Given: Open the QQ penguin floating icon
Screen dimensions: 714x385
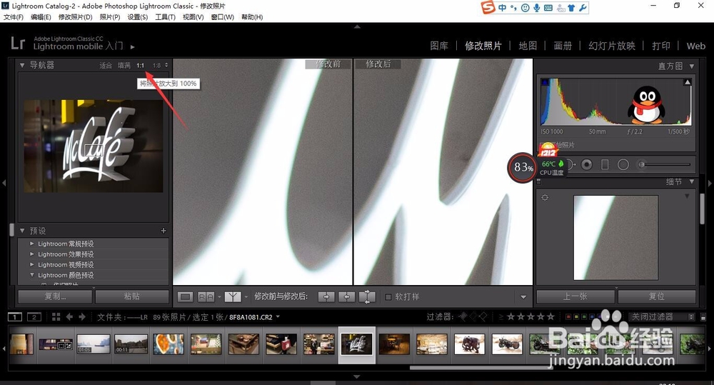Looking at the screenshot, I should click(x=647, y=105).
